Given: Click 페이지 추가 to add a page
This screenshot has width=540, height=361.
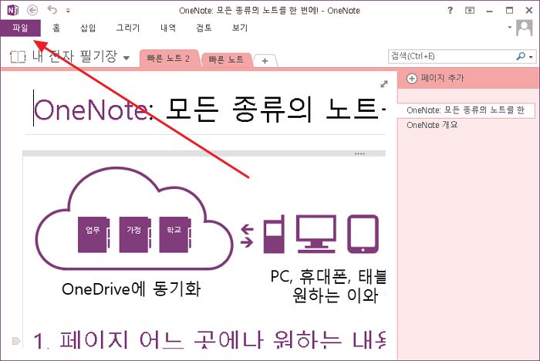Looking at the screenshot, I should [442, 78].
